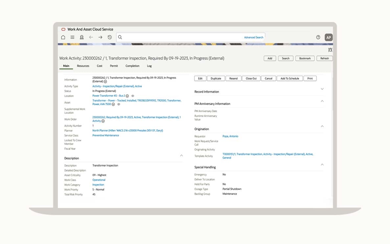Collapse the PM Anniversary Information section
Screen dimensions: 390x244
(322, 101)
